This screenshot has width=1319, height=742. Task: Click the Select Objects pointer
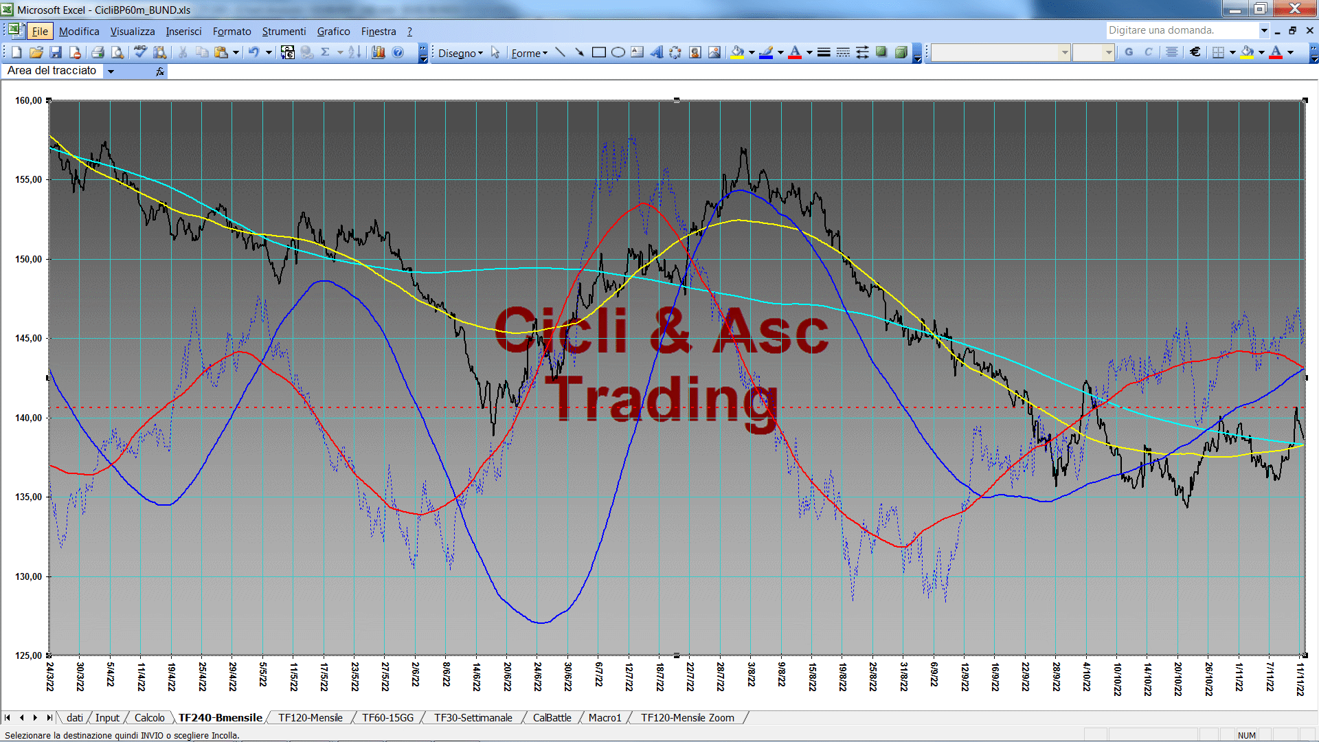(x=495, y=52)
